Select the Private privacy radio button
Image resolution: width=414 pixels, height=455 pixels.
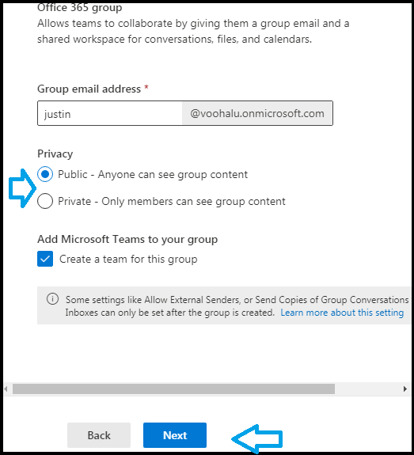click(x=45, y=201)
